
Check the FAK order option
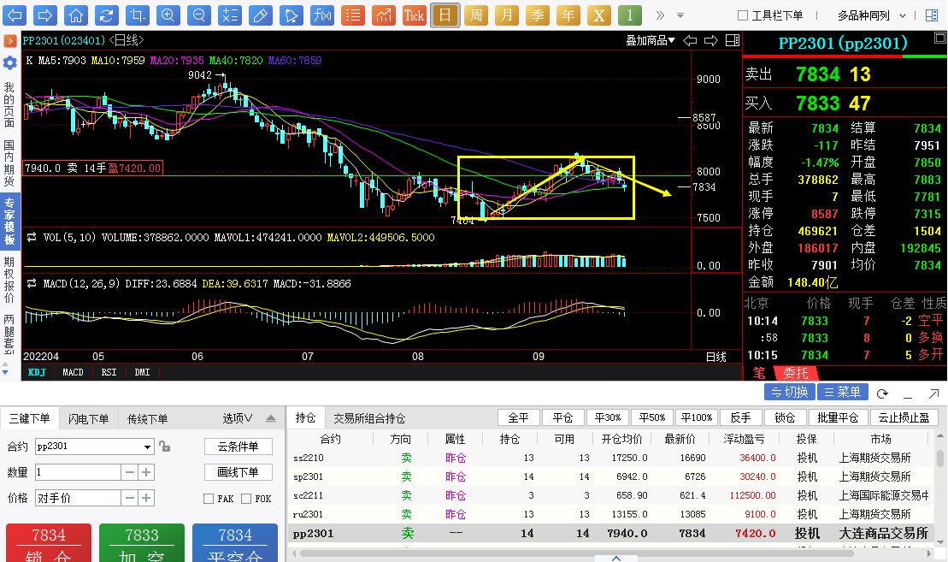(209, 499)
